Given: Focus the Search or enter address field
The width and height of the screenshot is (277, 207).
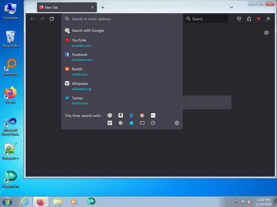Looking at the screenshot, I should coord(122,19).
